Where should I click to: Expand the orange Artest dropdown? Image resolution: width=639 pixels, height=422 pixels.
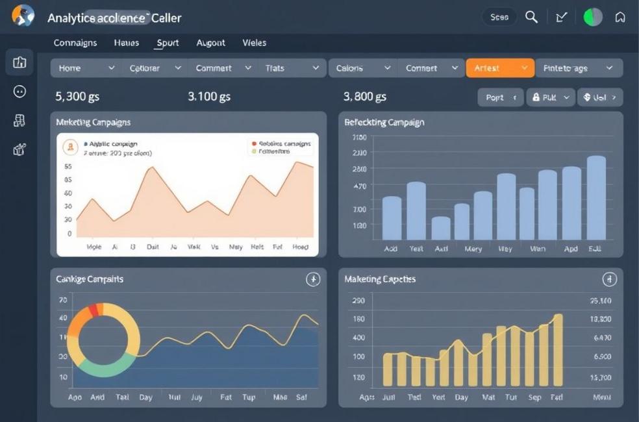pyautogui.click(x=500, y=68)
